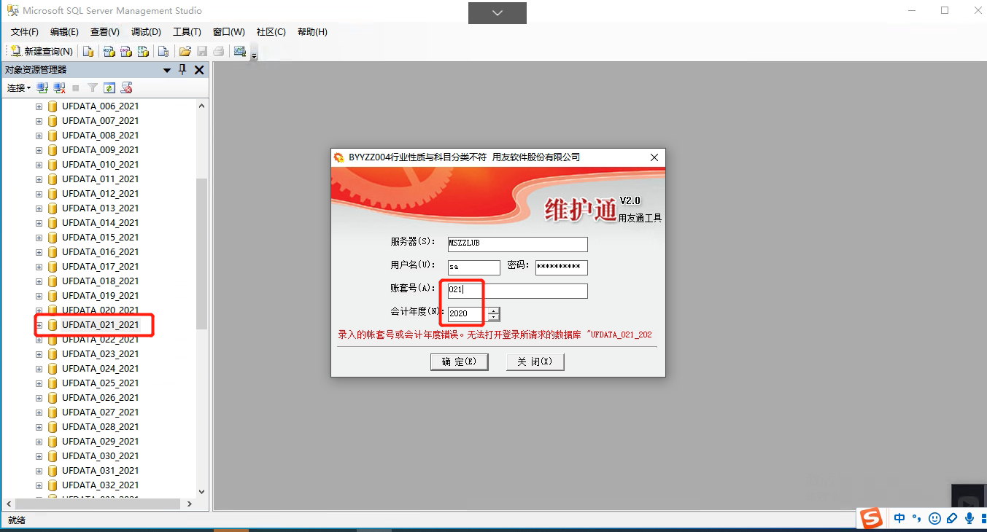Expand the UFDATA_009_2021 database node
The image size is (987, 532).
pos(39,150)
